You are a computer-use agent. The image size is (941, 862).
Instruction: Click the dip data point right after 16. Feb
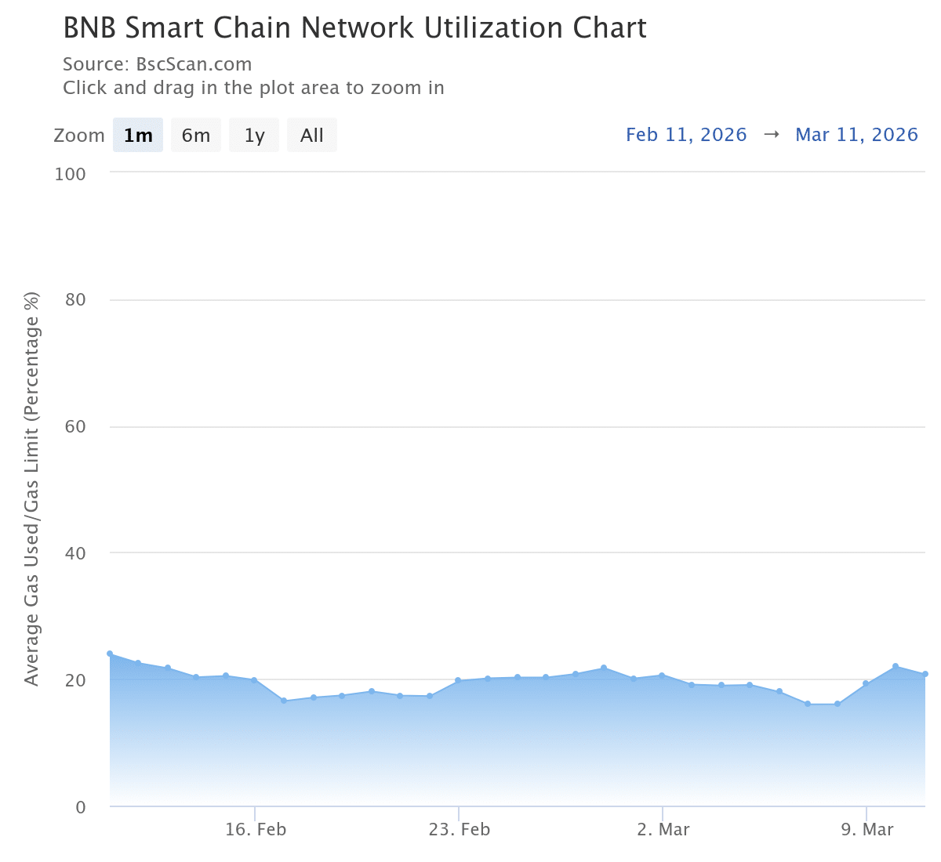pyautogui.click(x=284, y=701)
